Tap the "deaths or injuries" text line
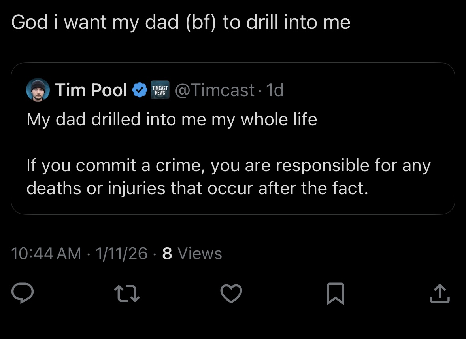This screenshot has width=466, height=339. (x=197, y=188)
